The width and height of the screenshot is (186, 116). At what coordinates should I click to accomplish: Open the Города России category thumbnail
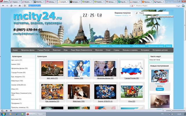(132, 68)
